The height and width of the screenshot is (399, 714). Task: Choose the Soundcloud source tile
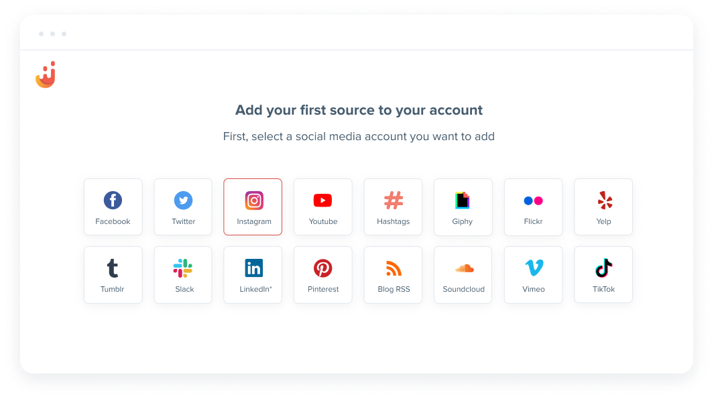click(x=463, y=275)
